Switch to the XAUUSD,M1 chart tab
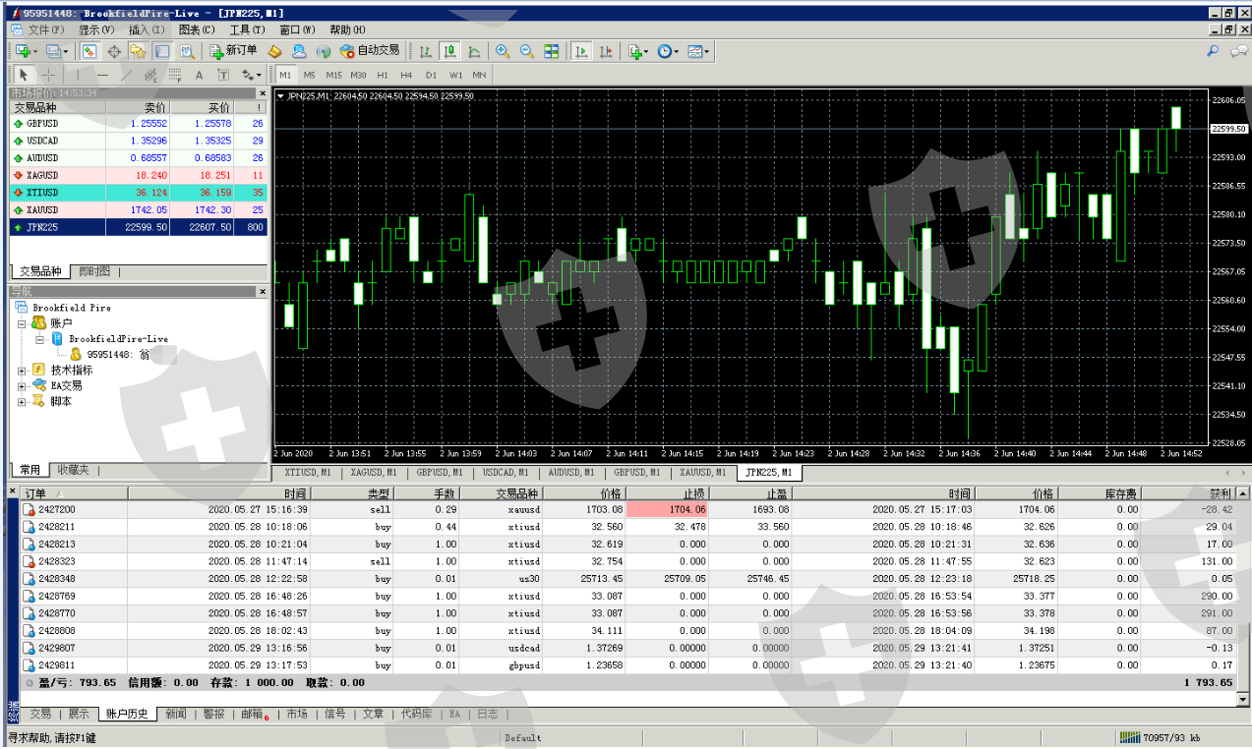The image size is (1252, 749). point(694,473)
